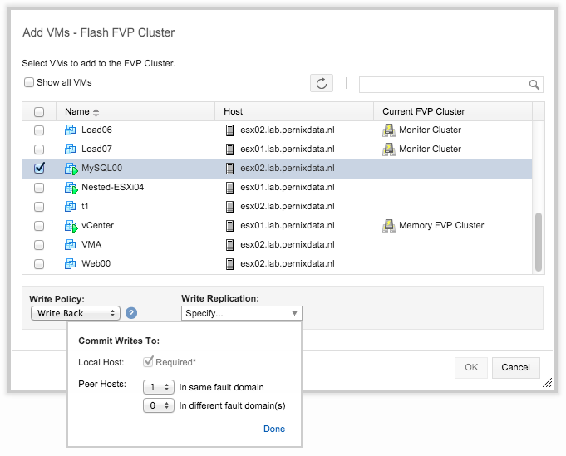Click the search magnifier icon
Image resolution: width=566 pixels, height=456 pixels.
coord(534,85)
